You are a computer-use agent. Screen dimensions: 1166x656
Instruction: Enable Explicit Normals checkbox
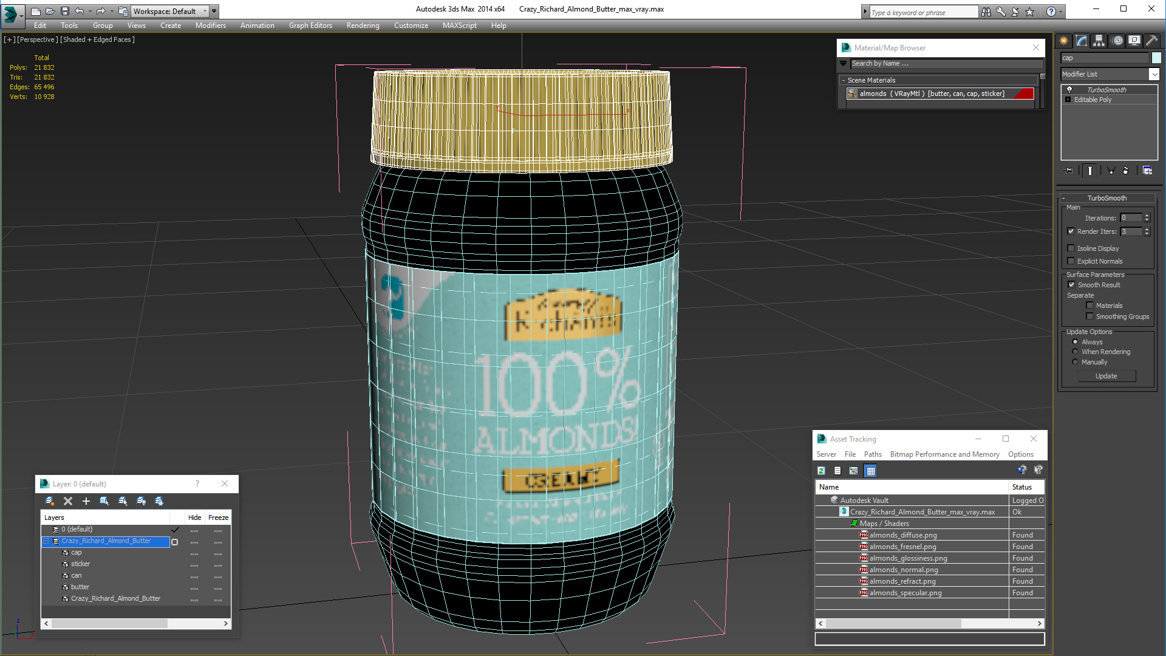click(x=1071, y=261)
